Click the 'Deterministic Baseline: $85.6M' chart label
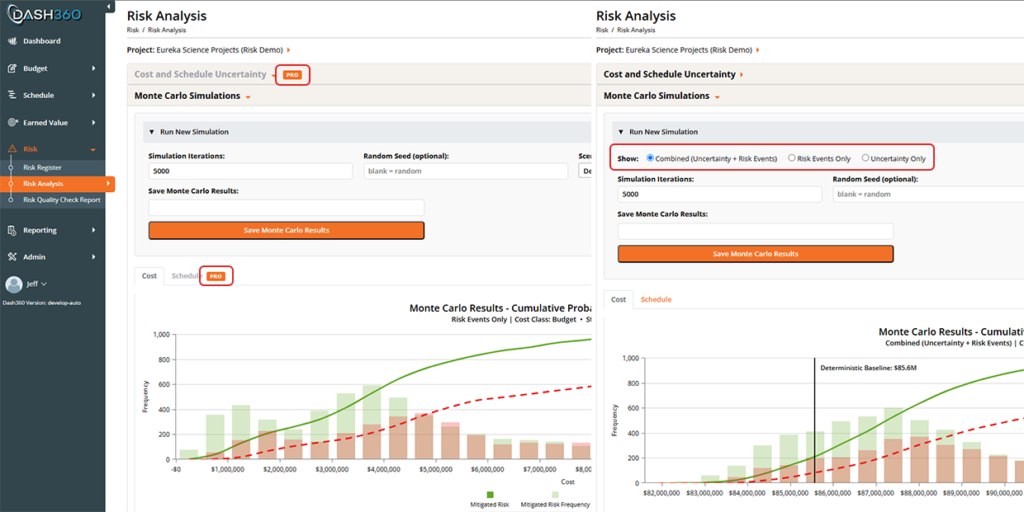Image resolution: width=1024 pixels, height=512 pixels. click(x=868, y=368)
